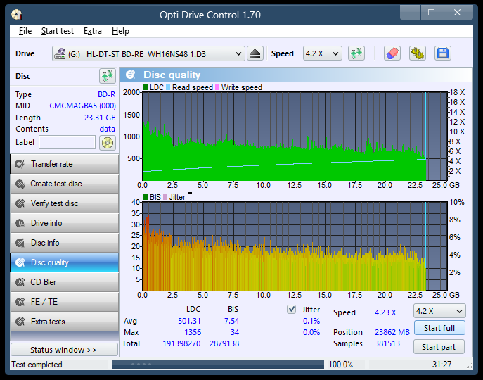Open the Extra tests page
This screenshot has width=483, height=380.
[65, 322]
